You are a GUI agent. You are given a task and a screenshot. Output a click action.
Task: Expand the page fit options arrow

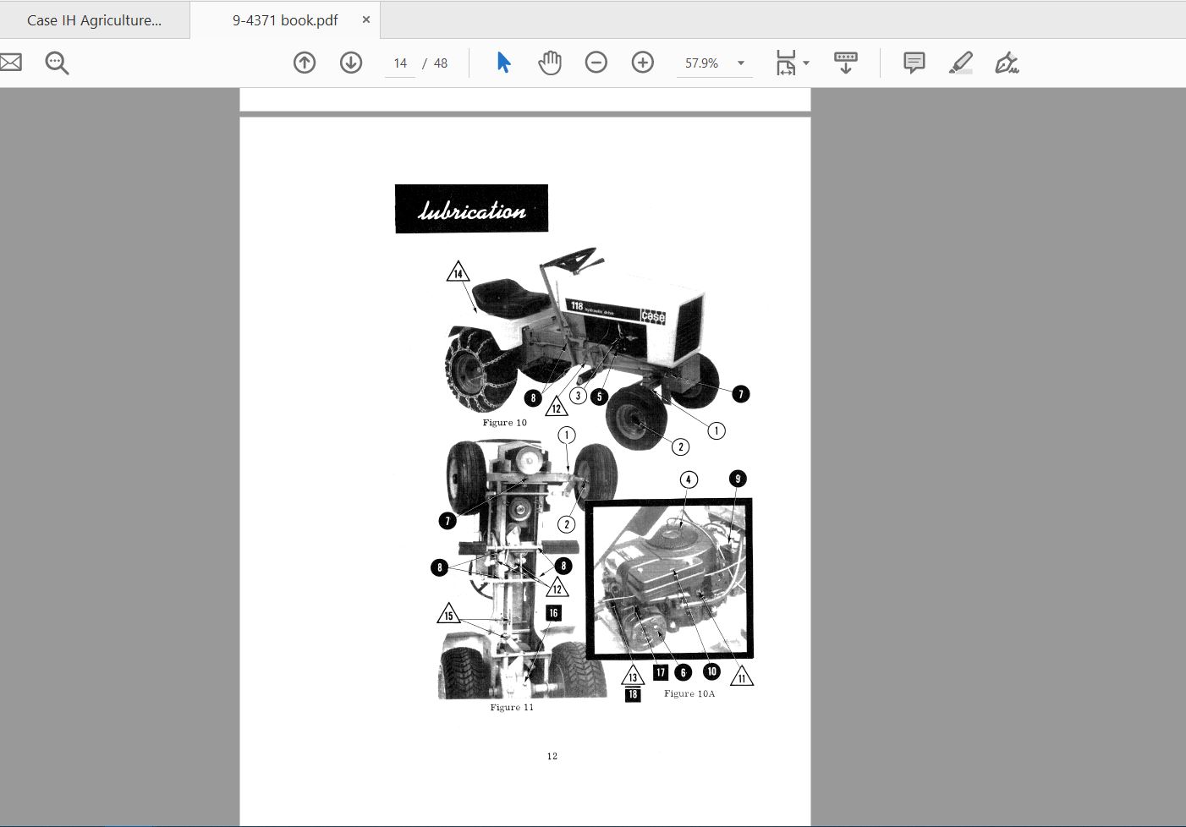coord(806,63)
